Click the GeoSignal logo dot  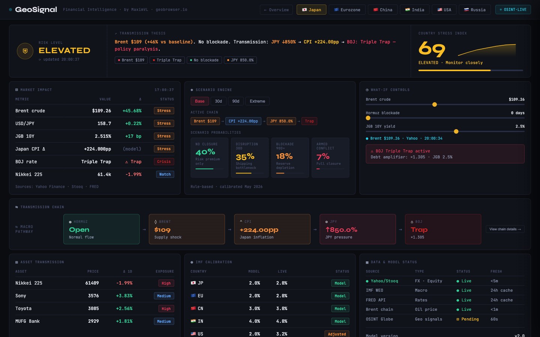(10, 9)
